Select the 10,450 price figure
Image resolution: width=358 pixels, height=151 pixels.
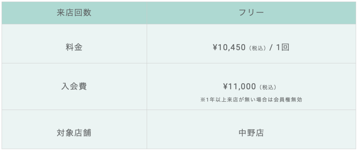[x=232, y=48]
